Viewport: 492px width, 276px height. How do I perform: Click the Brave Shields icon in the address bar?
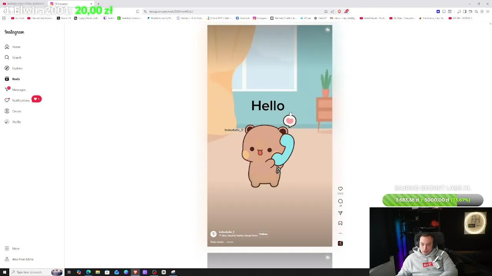coord(339,11)
